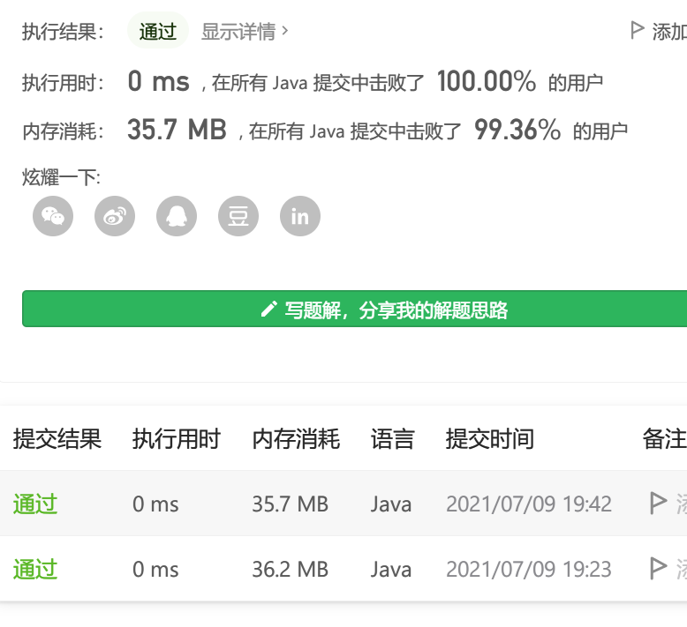Image resolution: width=687 pixels, height=627 pixels.
Task: Click the flag icon next to 添加 at top
Action: [x=637, y=30]
